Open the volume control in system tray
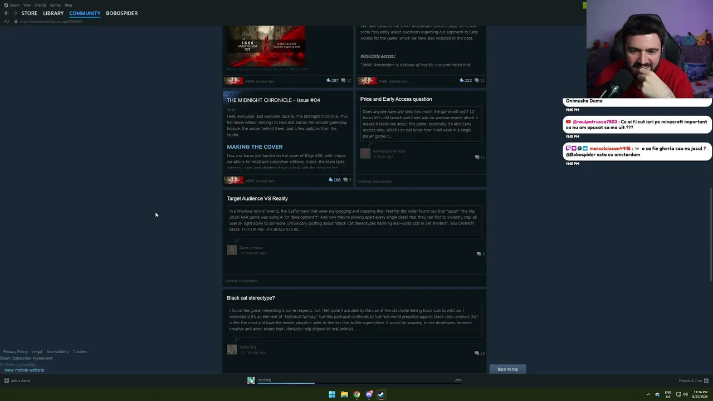Screen dimensions: 713x401 coord(685,394)
